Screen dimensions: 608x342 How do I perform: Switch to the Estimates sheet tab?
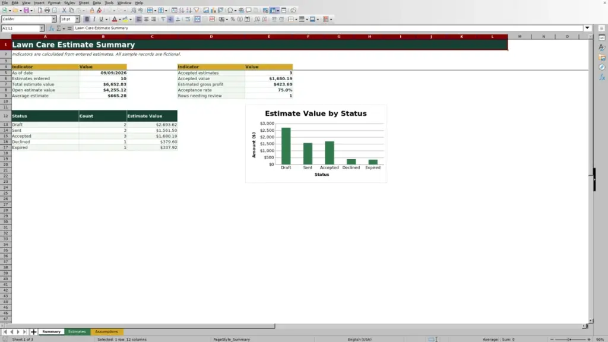point(77,331)
